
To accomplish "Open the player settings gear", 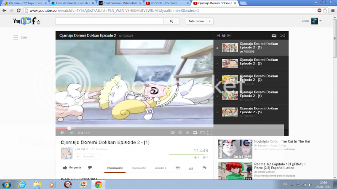I will (x=180, y=133).
